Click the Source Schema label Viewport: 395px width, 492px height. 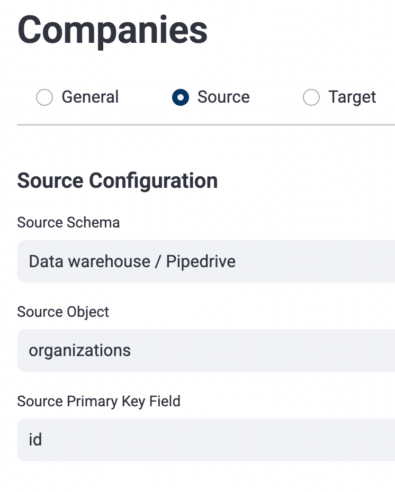tap(68, 223)
